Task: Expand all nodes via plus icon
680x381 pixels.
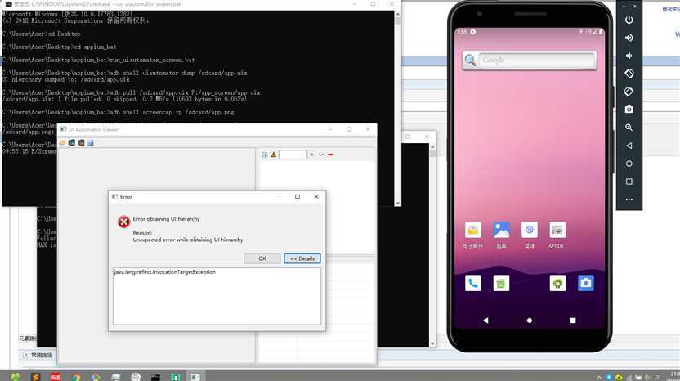Action: coord(265,155)
